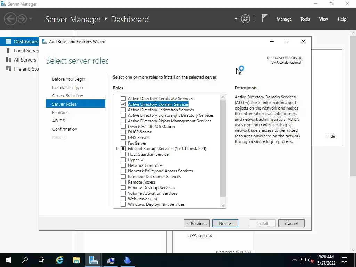Screen dimensions: 356x267
Task: Open the Help menu
Action: pyautogui.click(x=342, y=19)
